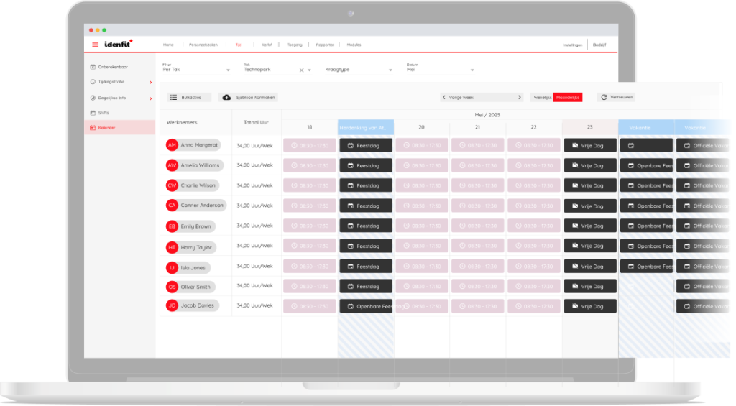
Task: Go to previous week with left chevron
Action: 444,97
